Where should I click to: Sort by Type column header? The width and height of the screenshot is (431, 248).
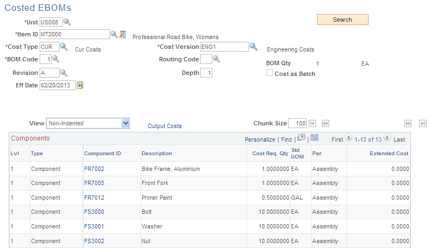tap(37, 154)
